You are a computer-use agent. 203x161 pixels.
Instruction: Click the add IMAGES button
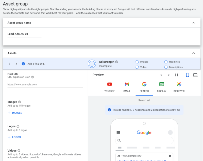pos(15,113)
